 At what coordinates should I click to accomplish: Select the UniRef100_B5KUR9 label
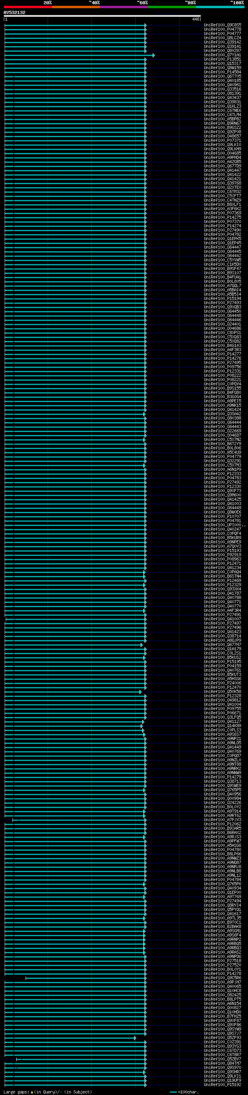[x=222, y=538]
